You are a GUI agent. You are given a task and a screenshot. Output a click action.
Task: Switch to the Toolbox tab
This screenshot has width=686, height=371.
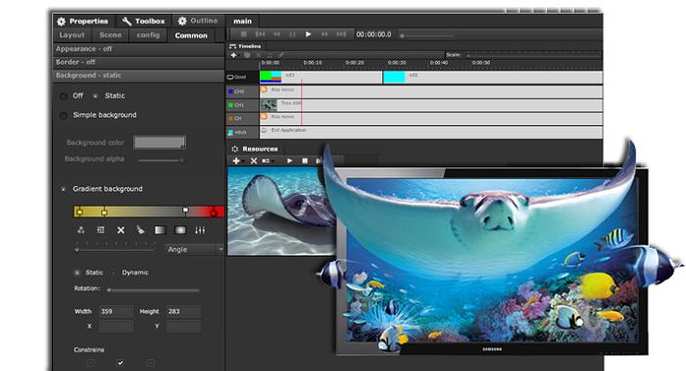pyautogui.click(x=143, y=21)
